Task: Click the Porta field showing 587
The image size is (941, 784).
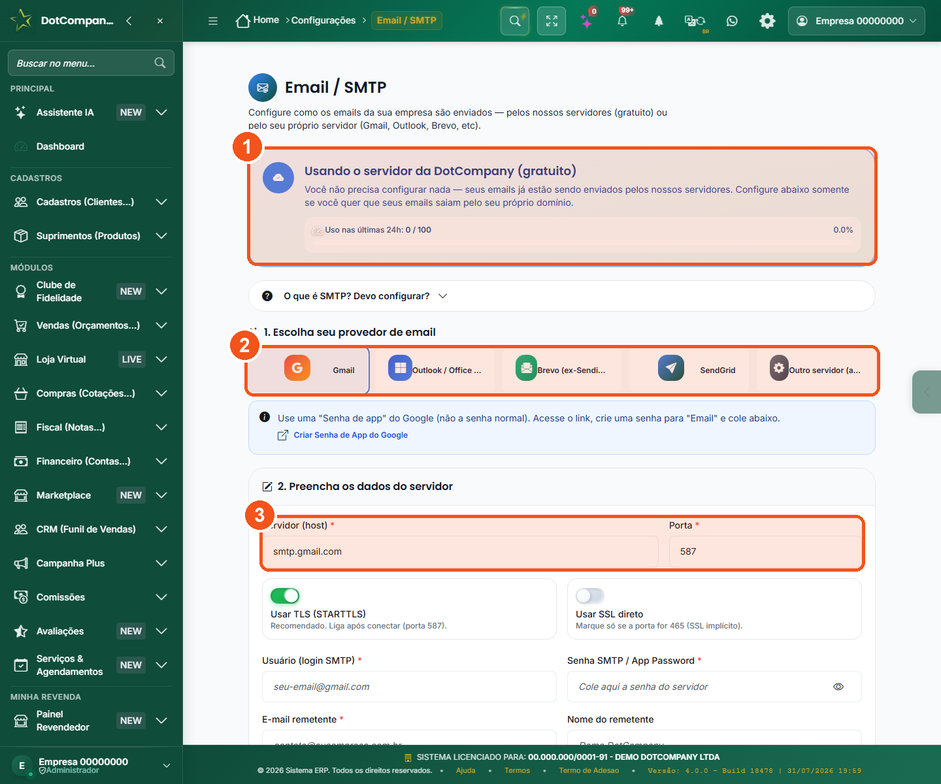Action: click(x=765, y=551)
